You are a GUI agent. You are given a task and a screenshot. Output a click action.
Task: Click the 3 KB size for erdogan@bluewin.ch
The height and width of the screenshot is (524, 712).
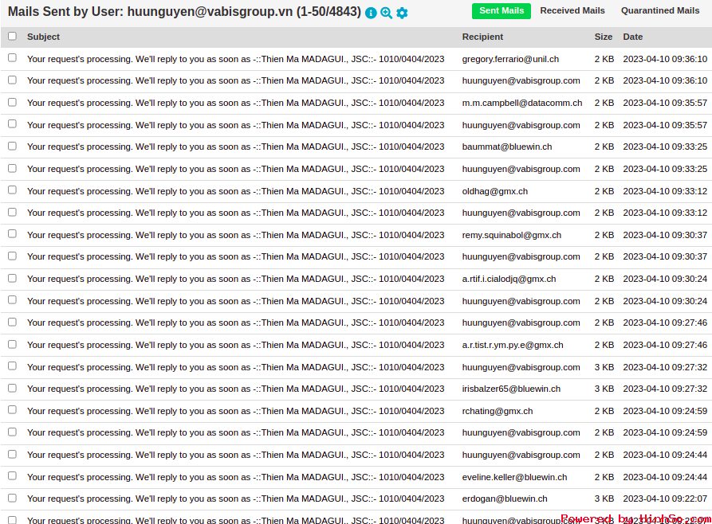pos(604,499)
